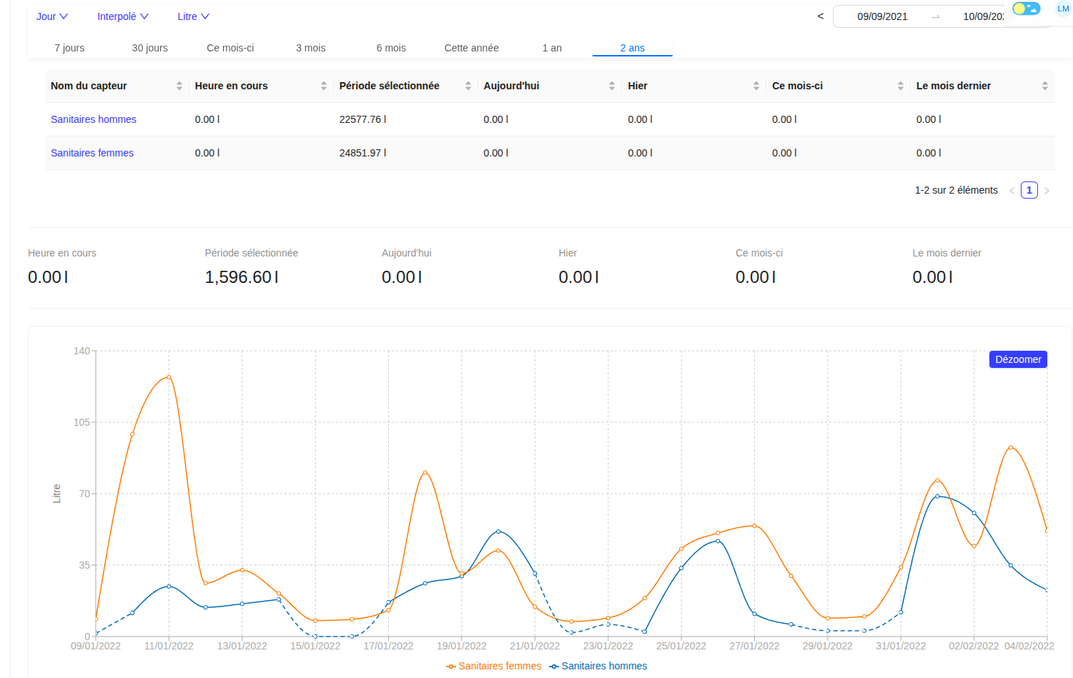This screenshot has width=1073, height=678.
Task: Toggle Sanitaires hommes series in legend
Action: (598, 666)
